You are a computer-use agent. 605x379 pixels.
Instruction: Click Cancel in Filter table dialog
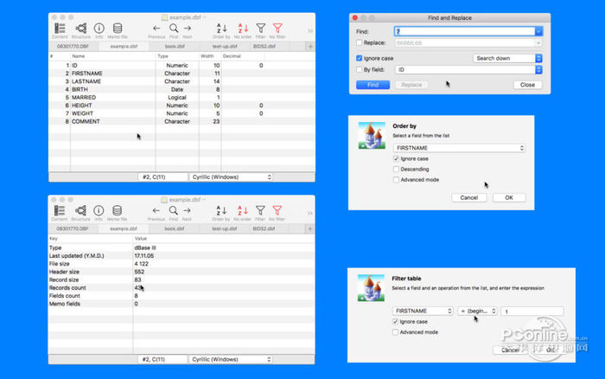coord(510,350)
